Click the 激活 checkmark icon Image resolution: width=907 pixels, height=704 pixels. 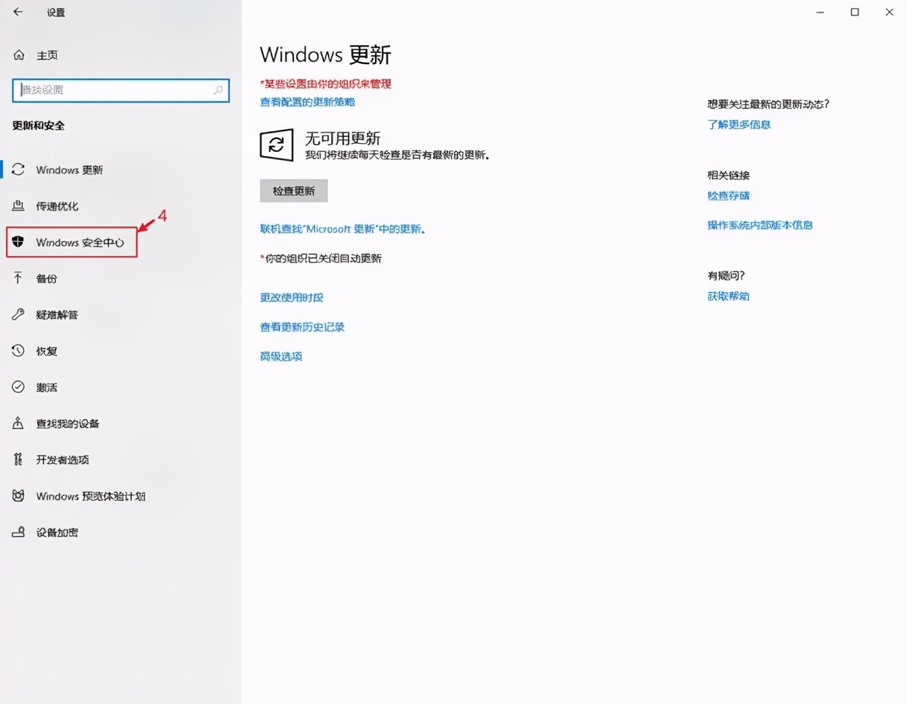[x=18, y=386]
